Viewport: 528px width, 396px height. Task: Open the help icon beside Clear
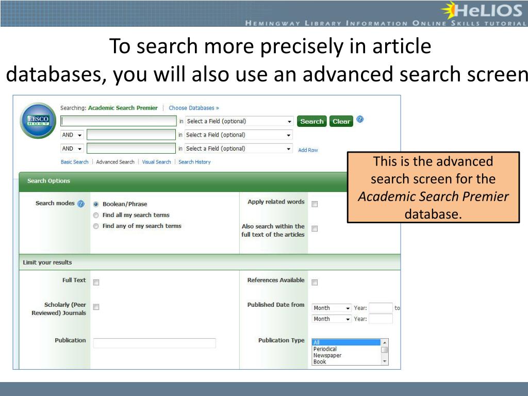[359, 119]
